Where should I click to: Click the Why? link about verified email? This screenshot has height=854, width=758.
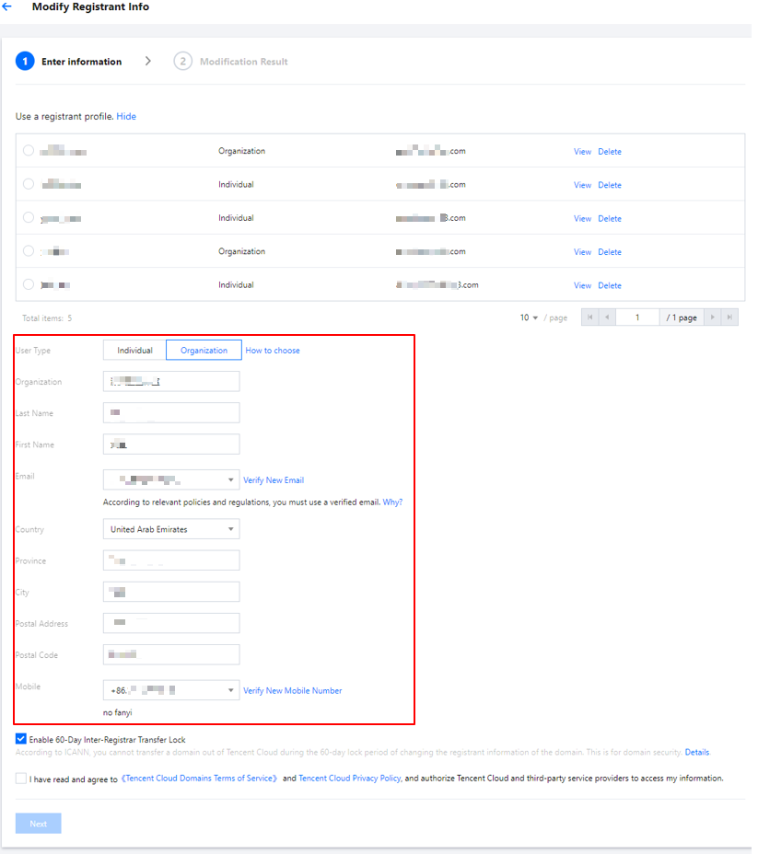click(392, 502)
